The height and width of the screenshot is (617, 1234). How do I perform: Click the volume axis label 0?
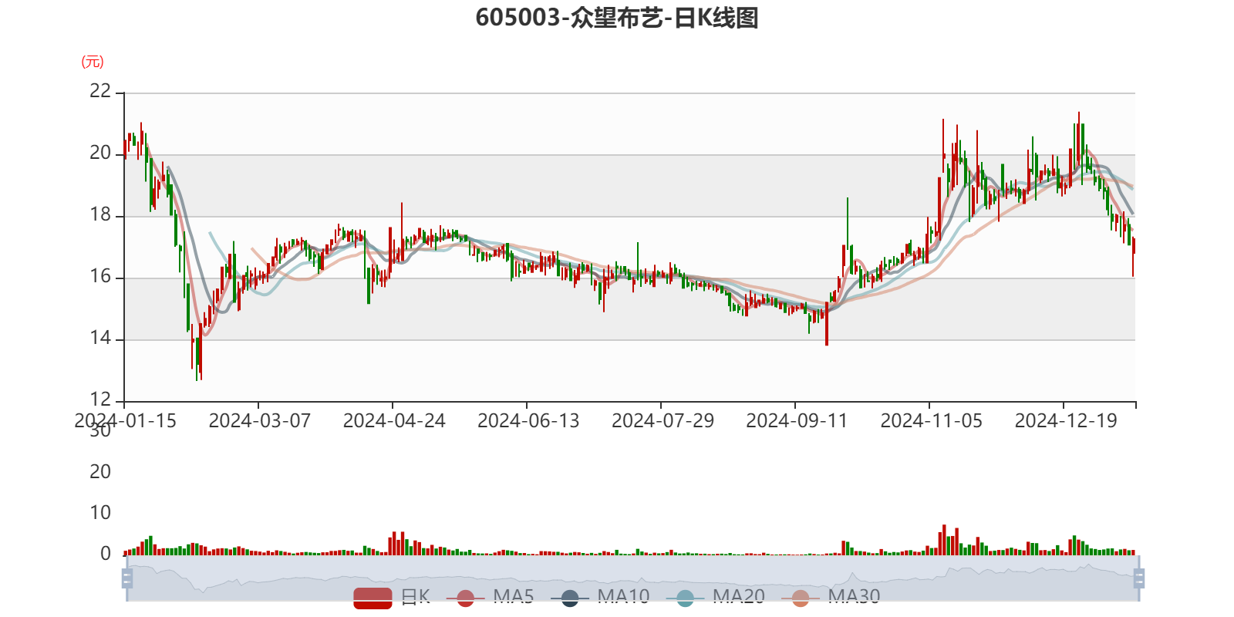coord(106,554)
